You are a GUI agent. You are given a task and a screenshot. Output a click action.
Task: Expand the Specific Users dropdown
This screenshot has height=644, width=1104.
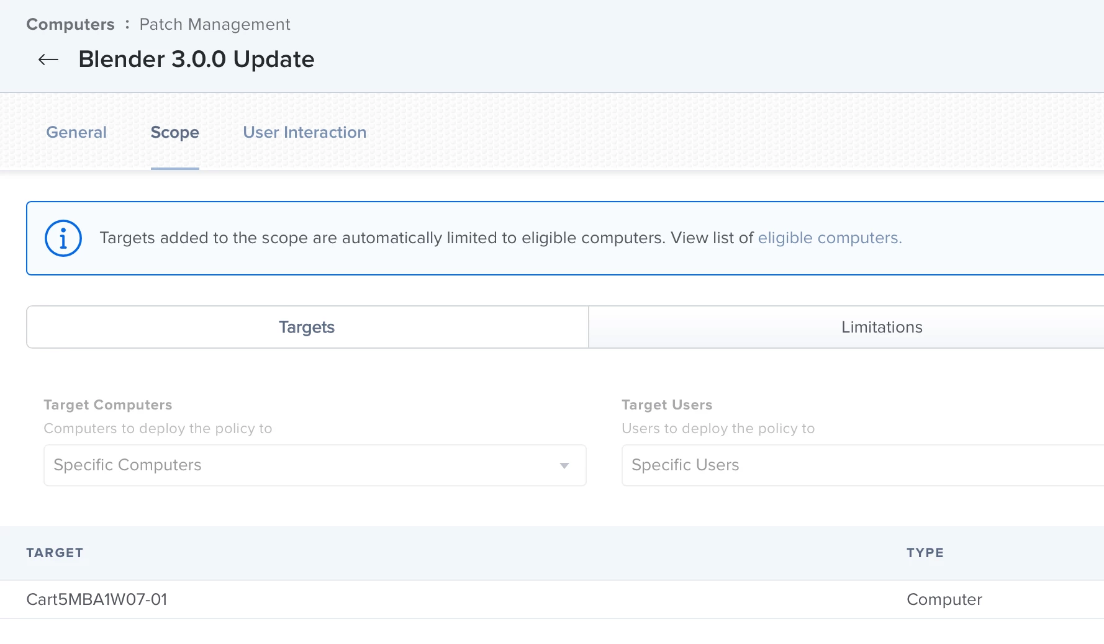pyautogui.click(x=863, y=465)
